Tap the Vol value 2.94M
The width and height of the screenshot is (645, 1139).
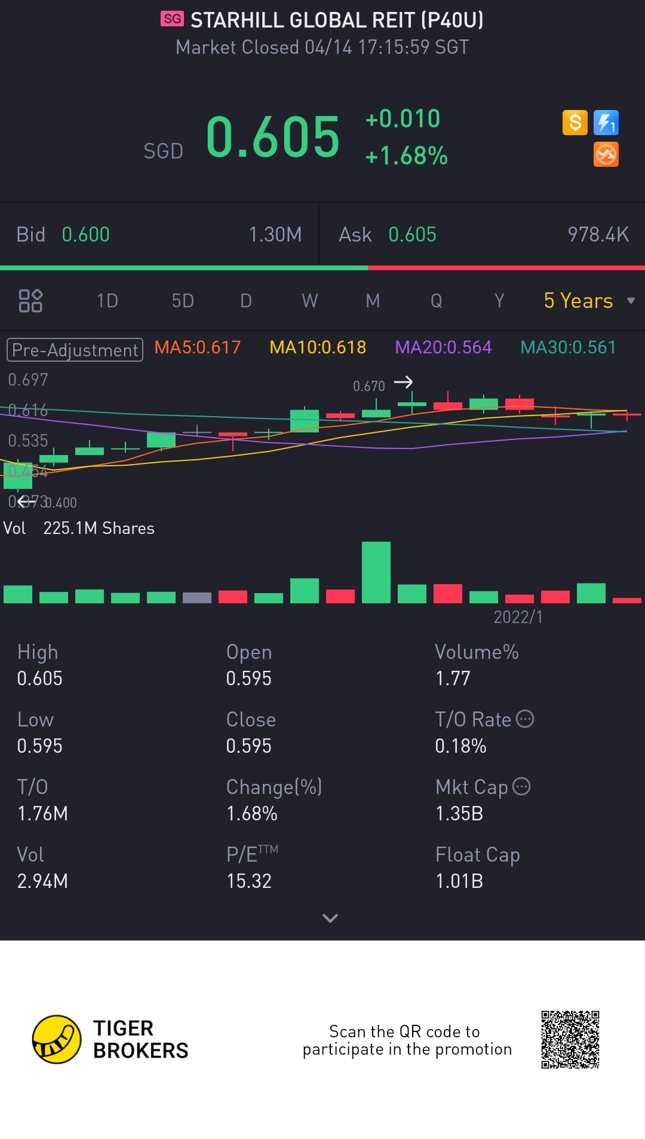42,881
